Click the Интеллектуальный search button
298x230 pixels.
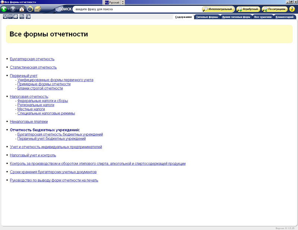218,9
